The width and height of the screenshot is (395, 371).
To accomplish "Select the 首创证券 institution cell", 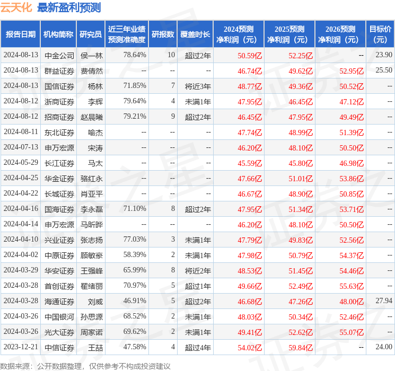I will click(x=59, y=286).
